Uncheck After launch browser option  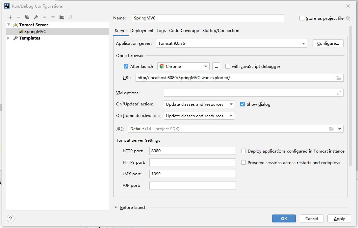click(126, 66)
